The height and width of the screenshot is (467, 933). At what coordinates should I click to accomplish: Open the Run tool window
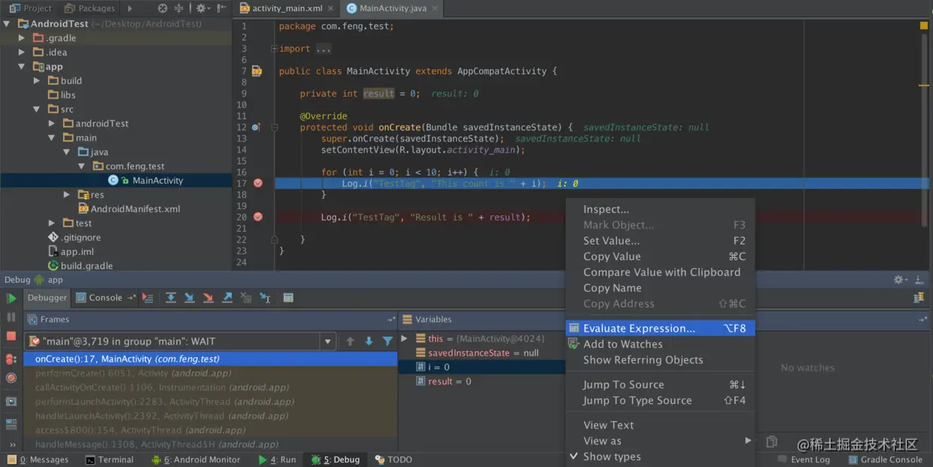point(277,460)
